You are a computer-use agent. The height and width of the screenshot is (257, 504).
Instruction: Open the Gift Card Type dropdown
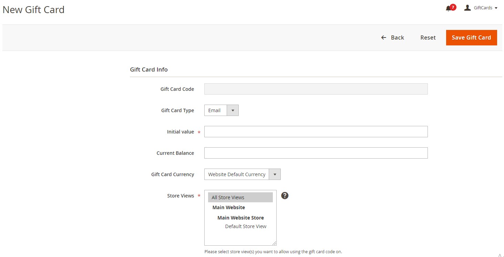click(221, 110)
